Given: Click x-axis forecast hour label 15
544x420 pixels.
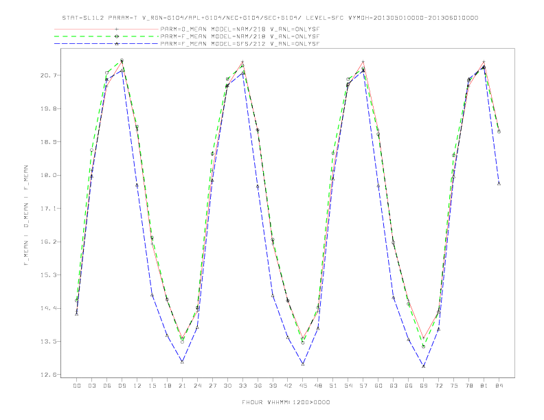Looking at the screenshot, I should (x=152, y=386).
